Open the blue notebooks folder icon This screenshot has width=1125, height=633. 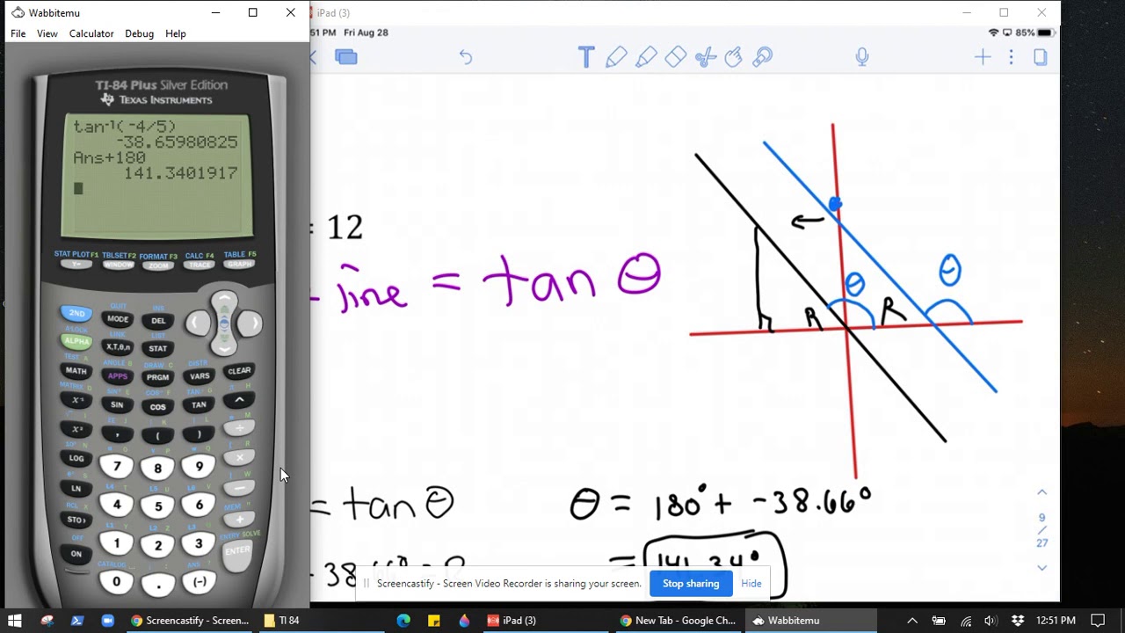[346, 57]
